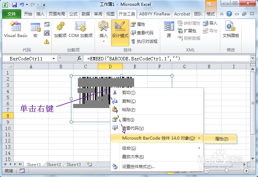Open the XML 源 pane
This screenshot has width=258, height=177.
click(169, 29)
